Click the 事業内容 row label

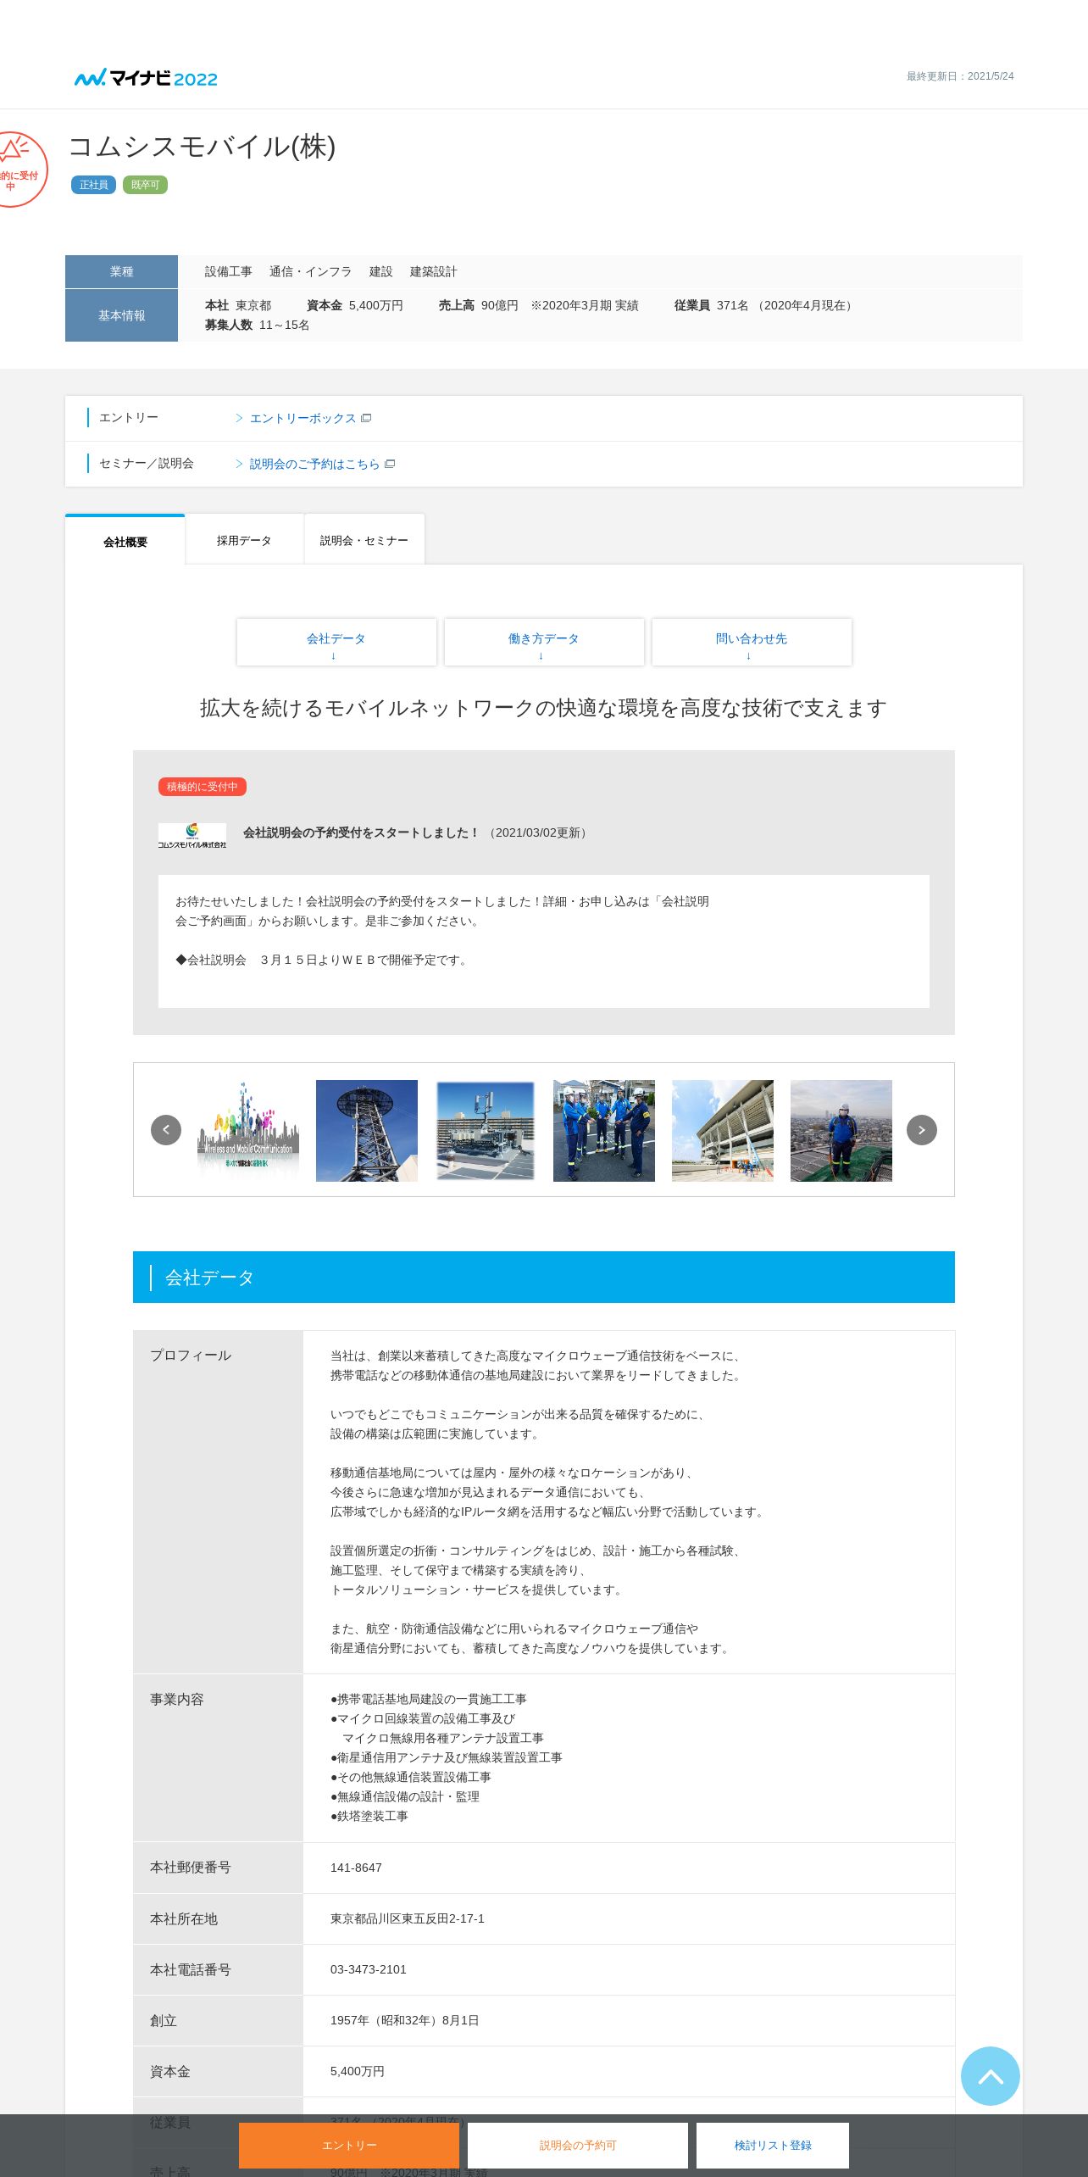coord(177,1700)
